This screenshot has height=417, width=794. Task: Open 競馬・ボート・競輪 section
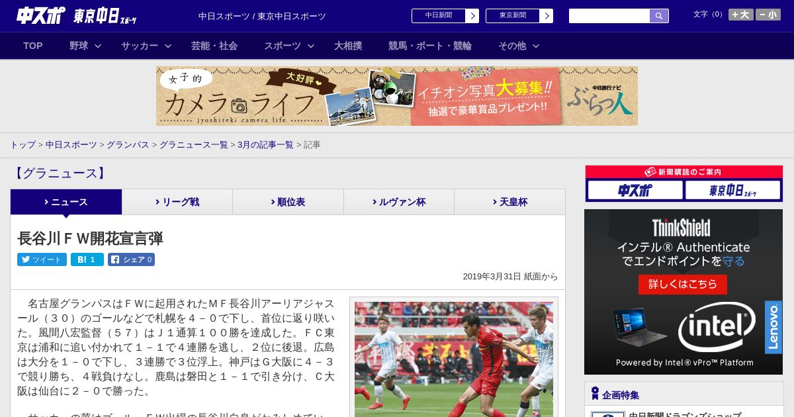click(x=430, y=46)
